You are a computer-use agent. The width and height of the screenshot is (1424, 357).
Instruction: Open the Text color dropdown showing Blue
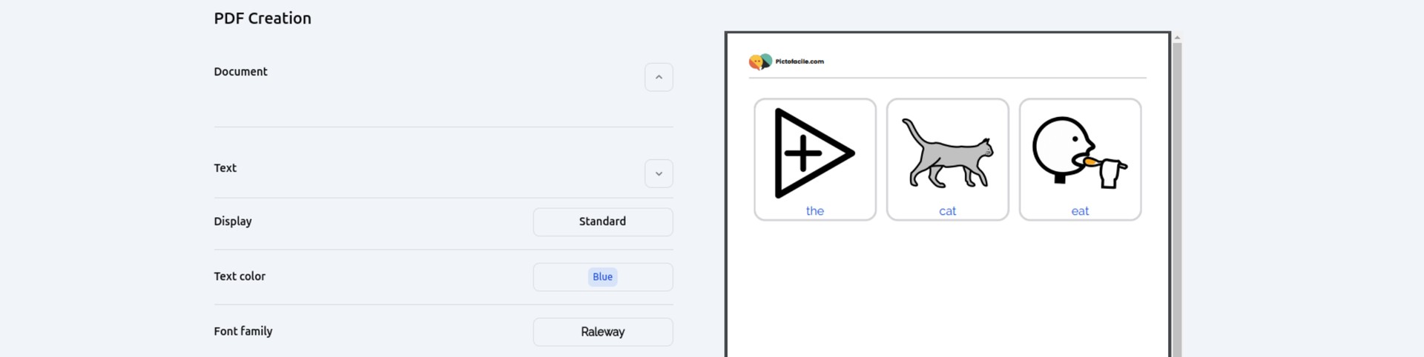coord(603,277)
